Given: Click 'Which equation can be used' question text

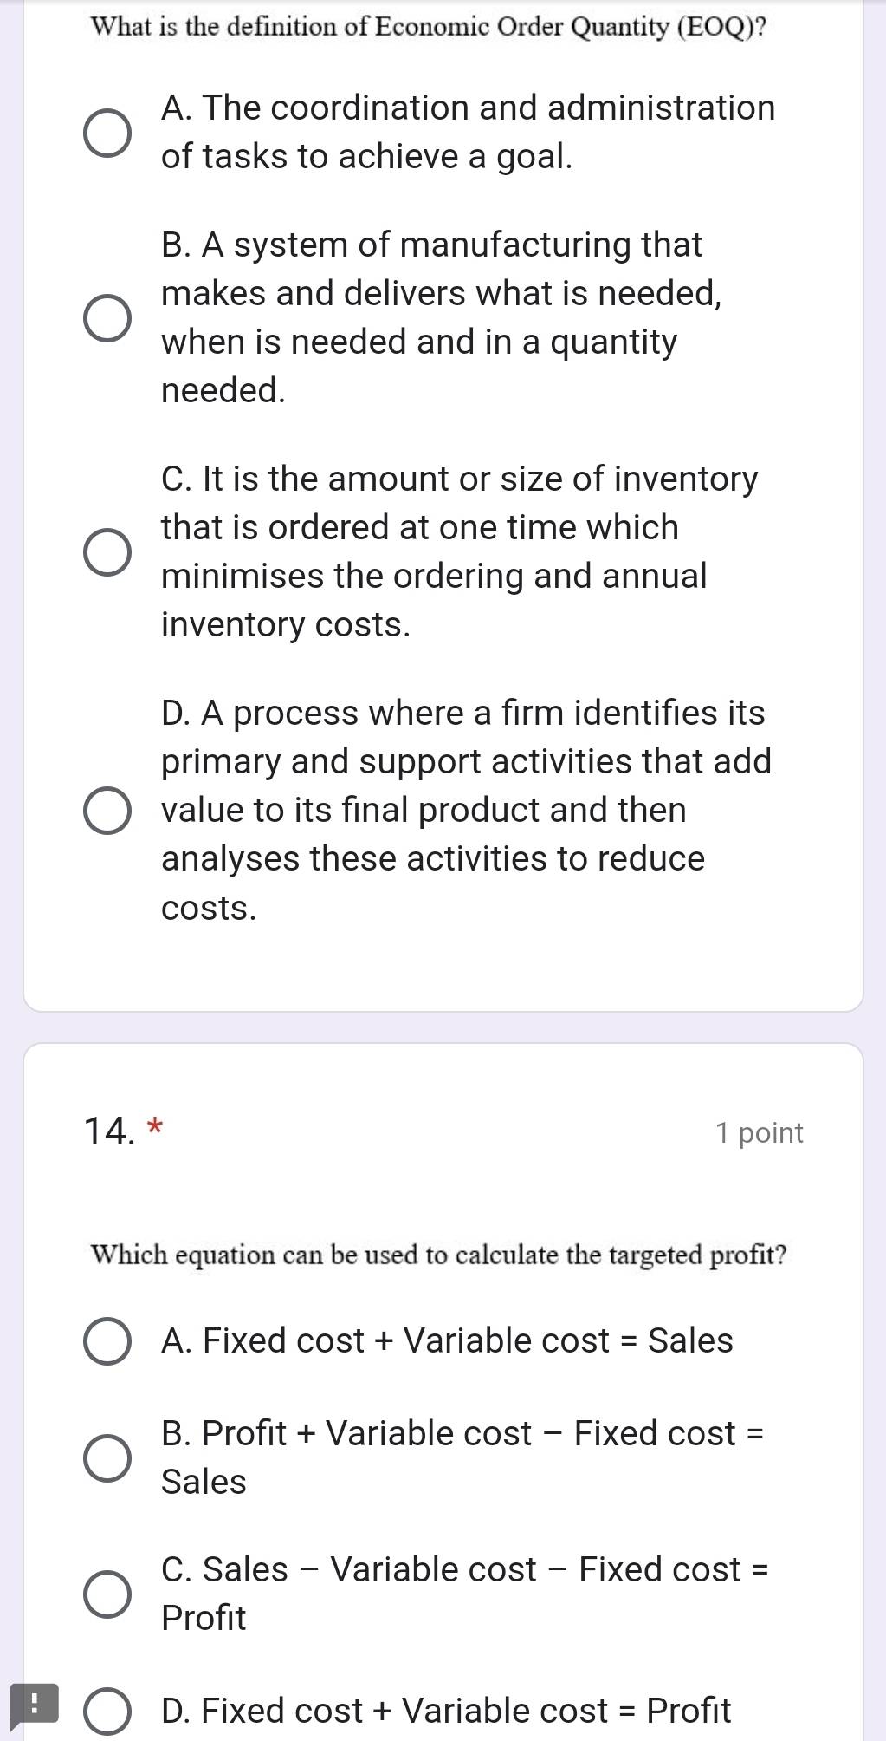Looking at the screenshot, I should [x=438, y=1255].
